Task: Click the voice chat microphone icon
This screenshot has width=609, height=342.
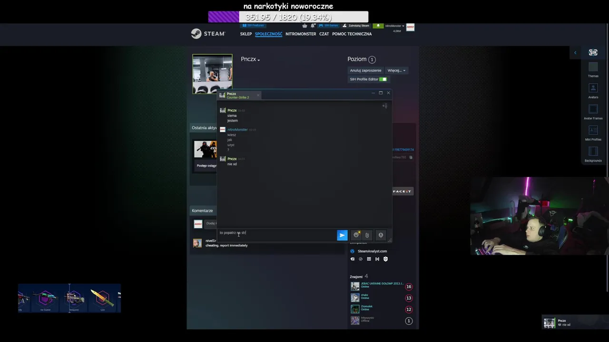Action: point(381,235)
